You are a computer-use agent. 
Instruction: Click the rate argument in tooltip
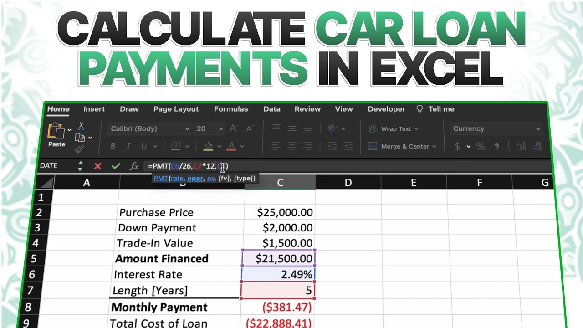click(x=177, y=179)
